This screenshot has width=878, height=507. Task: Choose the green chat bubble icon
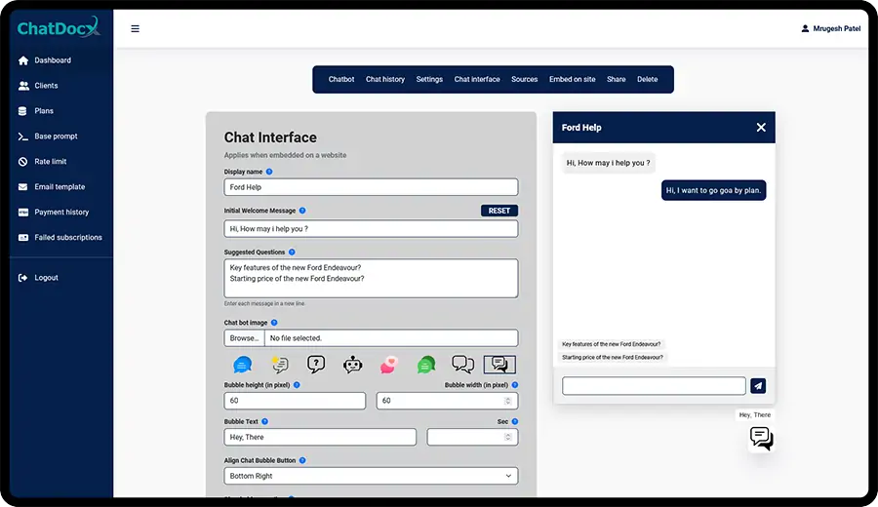tap(426, 365)
